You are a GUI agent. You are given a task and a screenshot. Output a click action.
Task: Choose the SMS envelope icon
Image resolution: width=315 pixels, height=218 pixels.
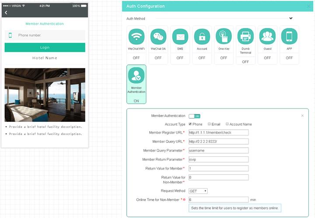point(180,37)
